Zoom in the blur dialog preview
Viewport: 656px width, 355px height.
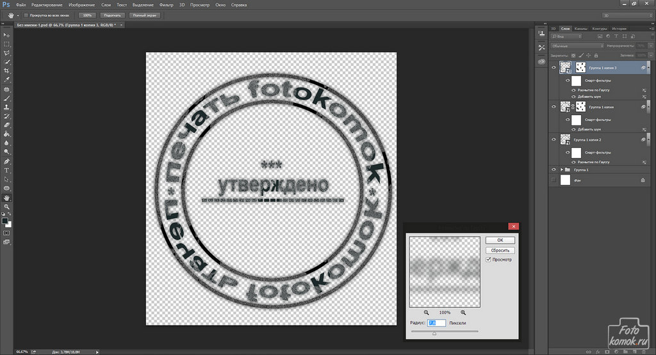(463, 312)
